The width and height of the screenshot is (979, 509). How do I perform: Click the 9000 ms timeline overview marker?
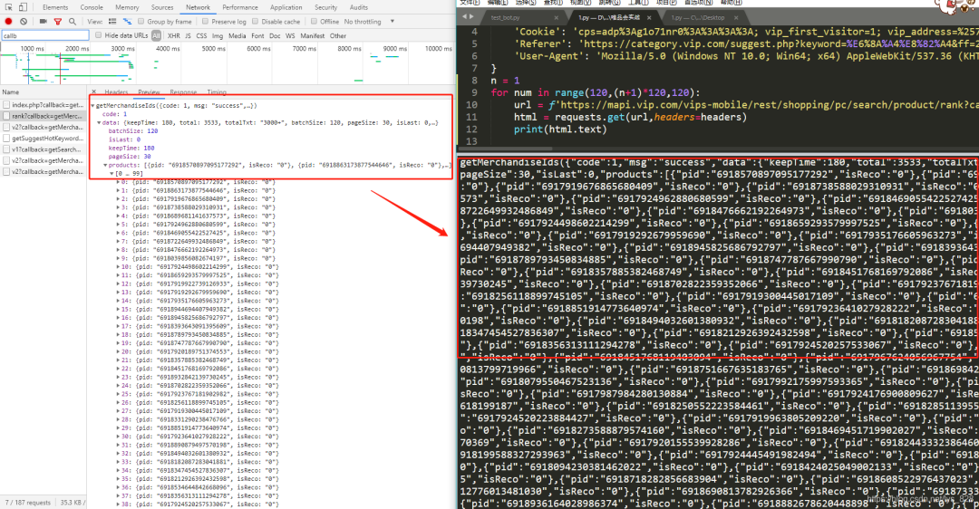pos(395,49)
